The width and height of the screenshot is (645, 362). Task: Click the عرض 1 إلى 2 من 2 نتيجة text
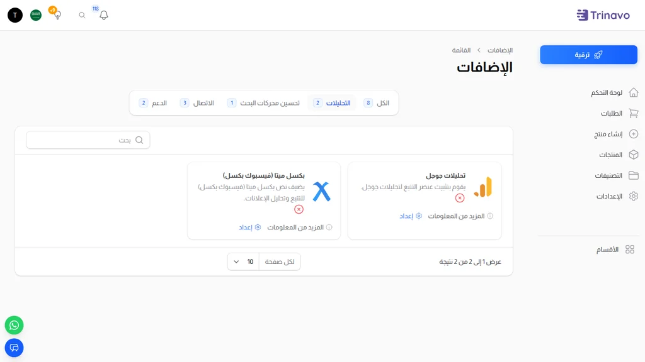470,262
